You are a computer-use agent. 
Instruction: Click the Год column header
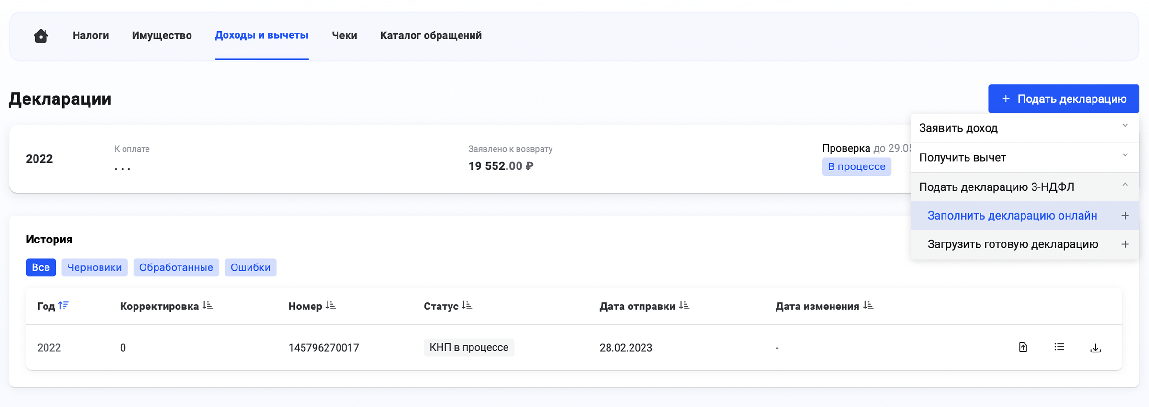[x=46, y=306]
